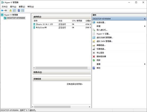Click the DESKTOP-KPJR66M server icon in tree

click(x=5, y=18)
